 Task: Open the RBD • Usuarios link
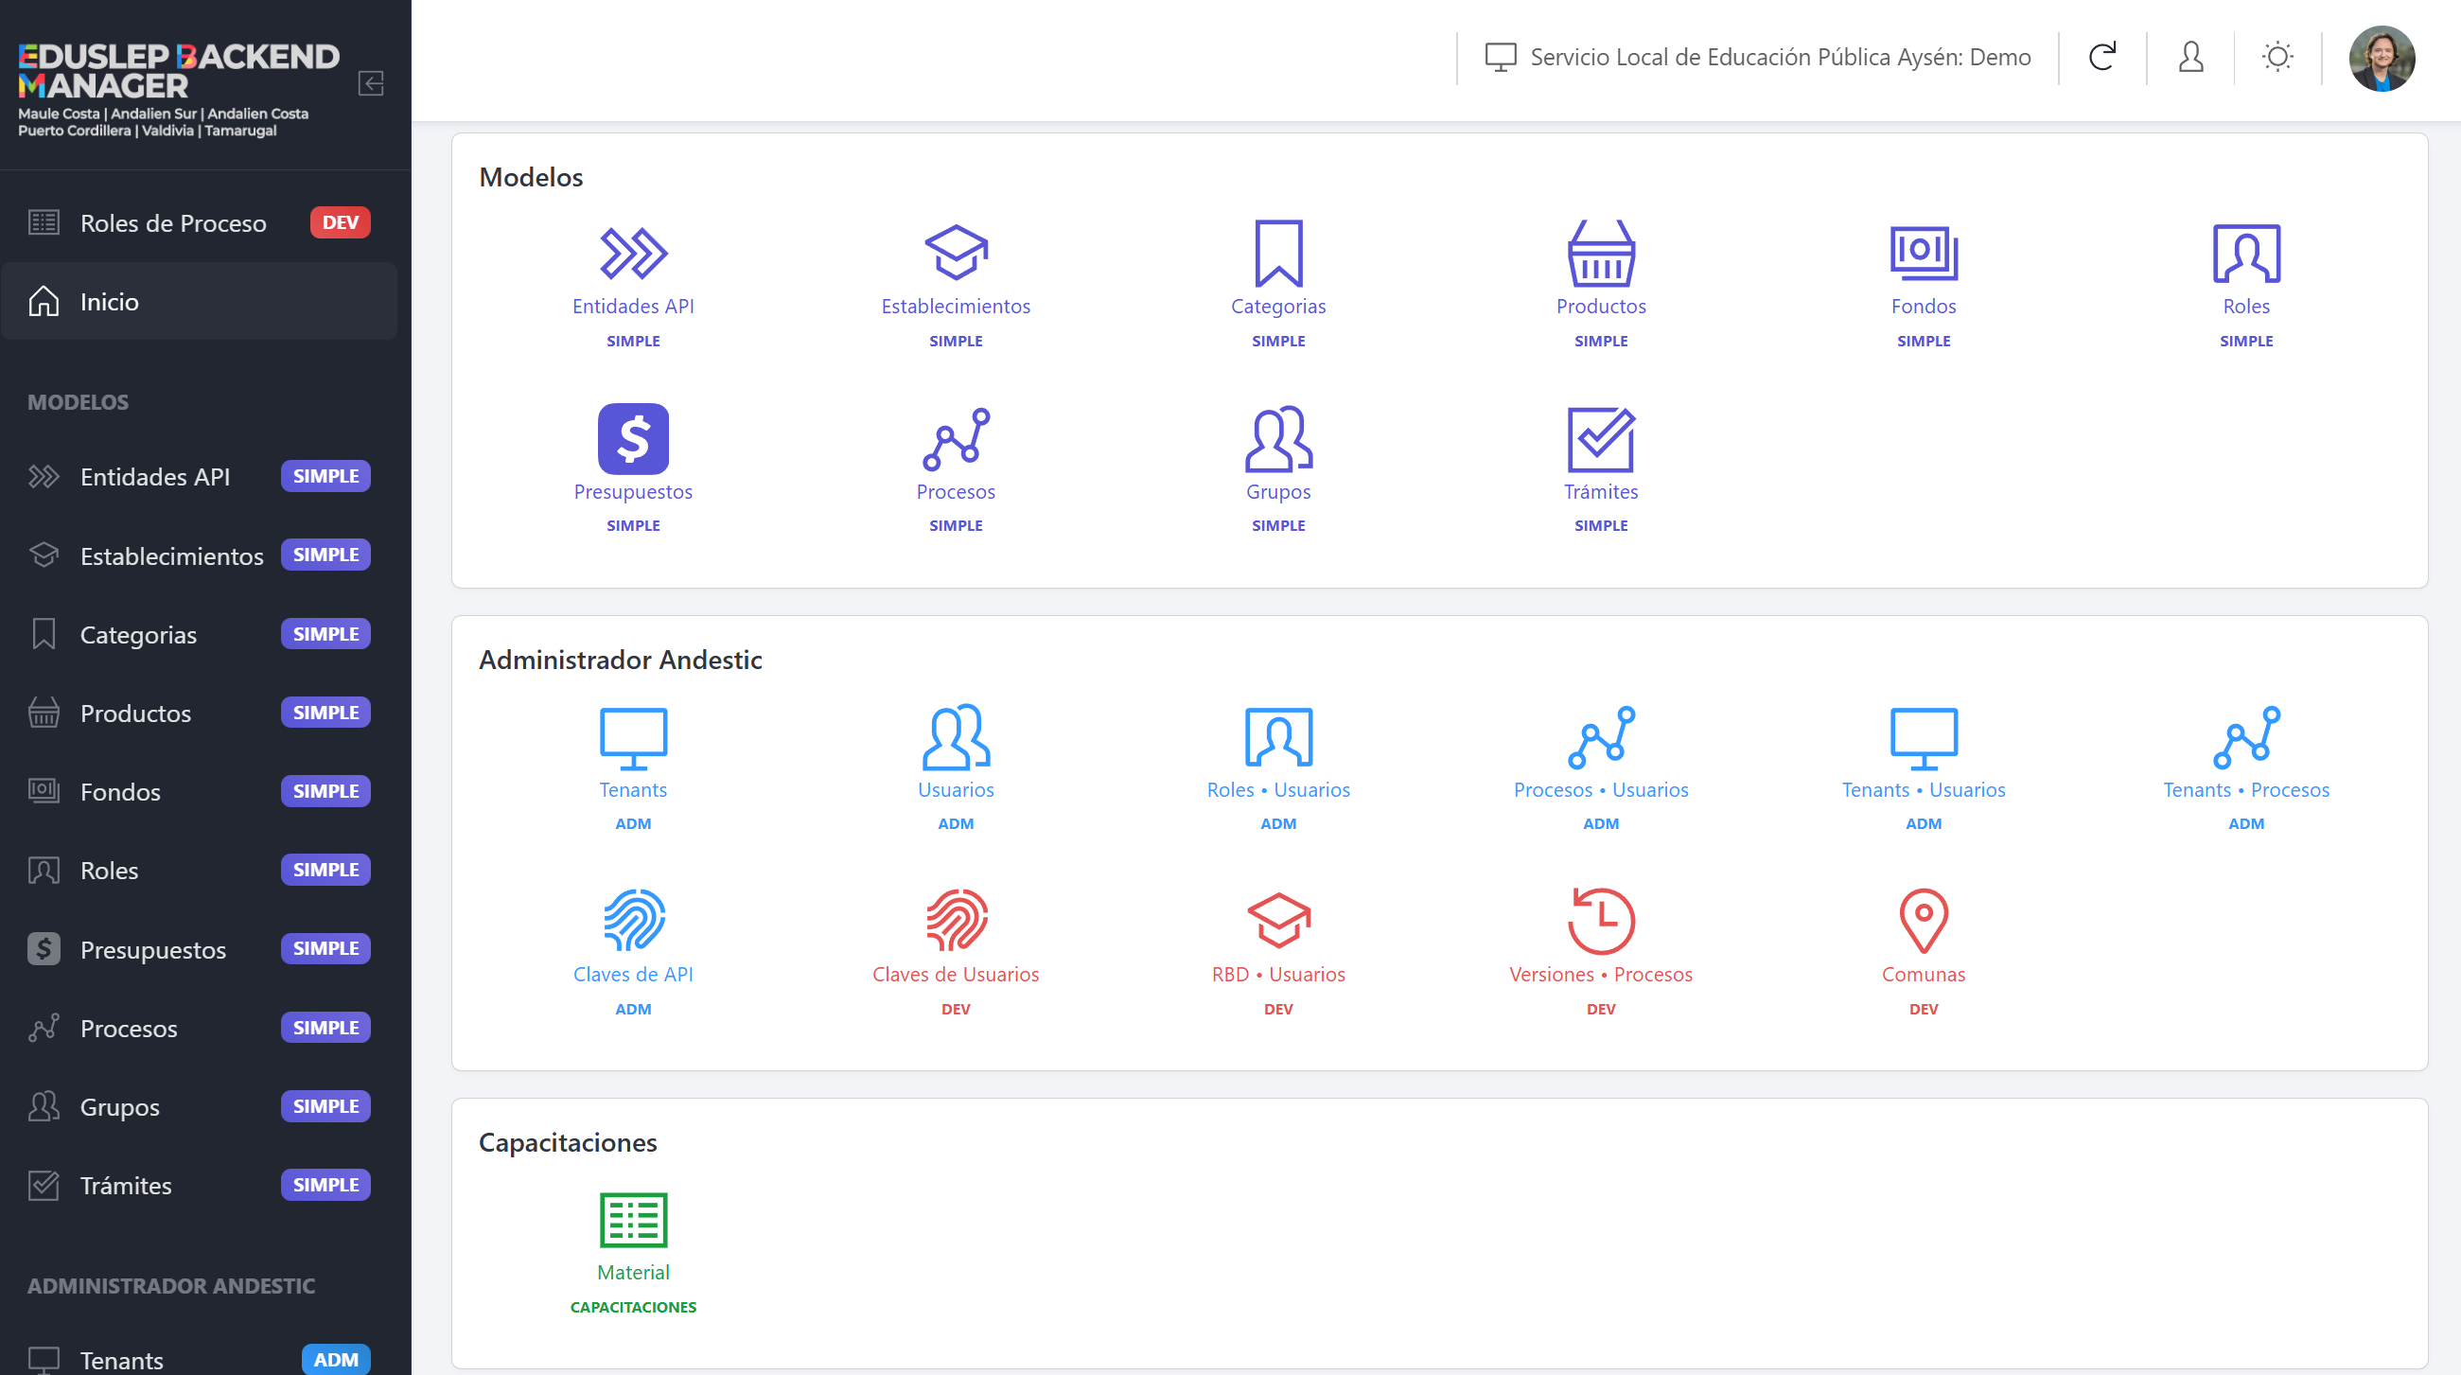1277,974
